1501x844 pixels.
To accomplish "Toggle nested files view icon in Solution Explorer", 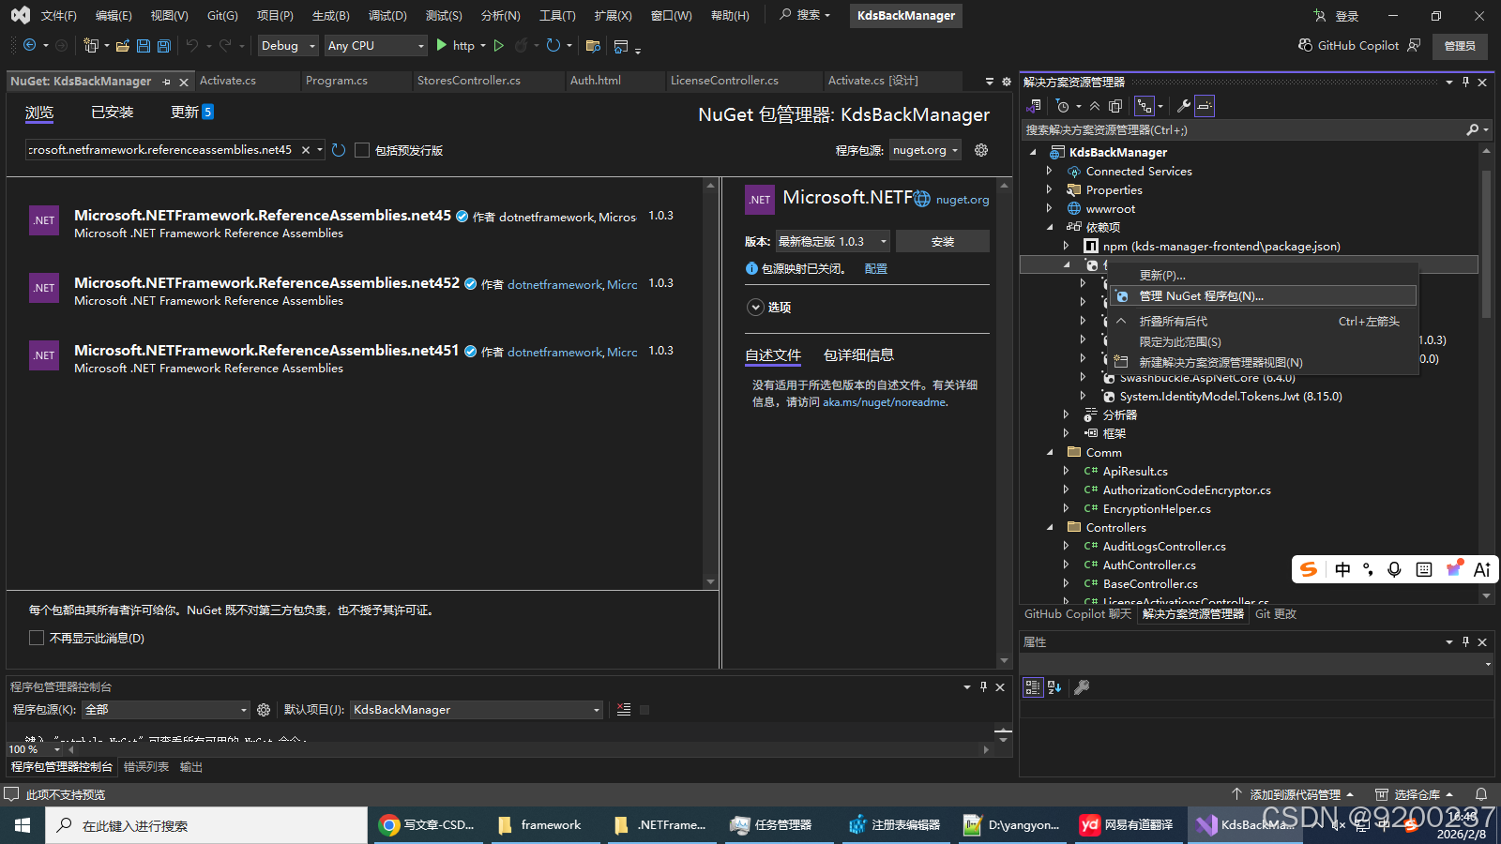I will pos(1144,106).
